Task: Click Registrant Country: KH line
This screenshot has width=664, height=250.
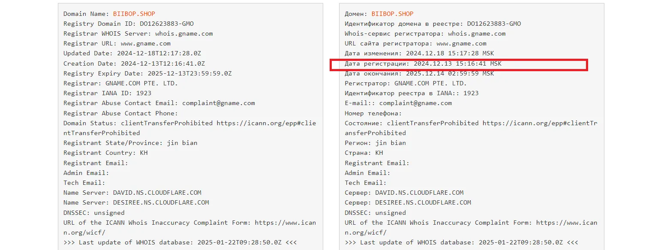Action: pyautogui.click(x=105, y=153)
